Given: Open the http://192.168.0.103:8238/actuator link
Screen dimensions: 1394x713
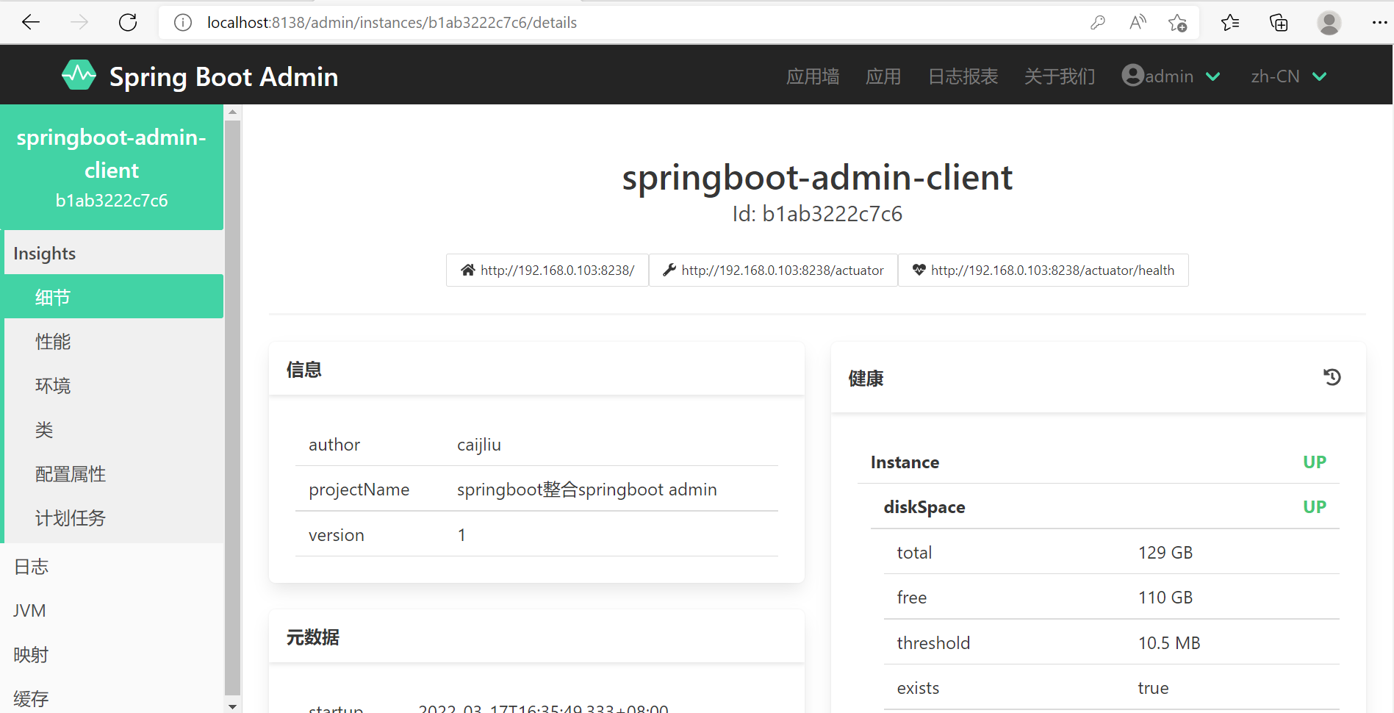Looking at the screenshot, I should click(773, 270).
